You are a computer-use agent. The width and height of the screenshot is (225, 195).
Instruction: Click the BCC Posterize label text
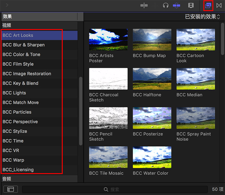[x=148, y=134]
